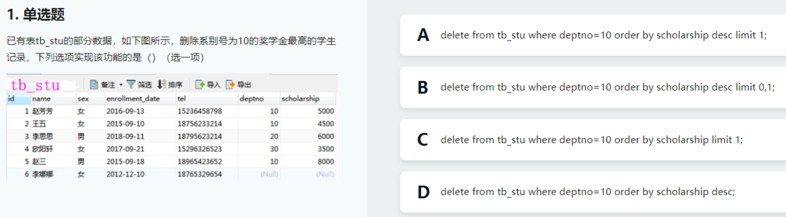Viewport: 786px width, 217px height.
Task: Click the scholarship cell showing 8000
Action: tap(325, 162)
